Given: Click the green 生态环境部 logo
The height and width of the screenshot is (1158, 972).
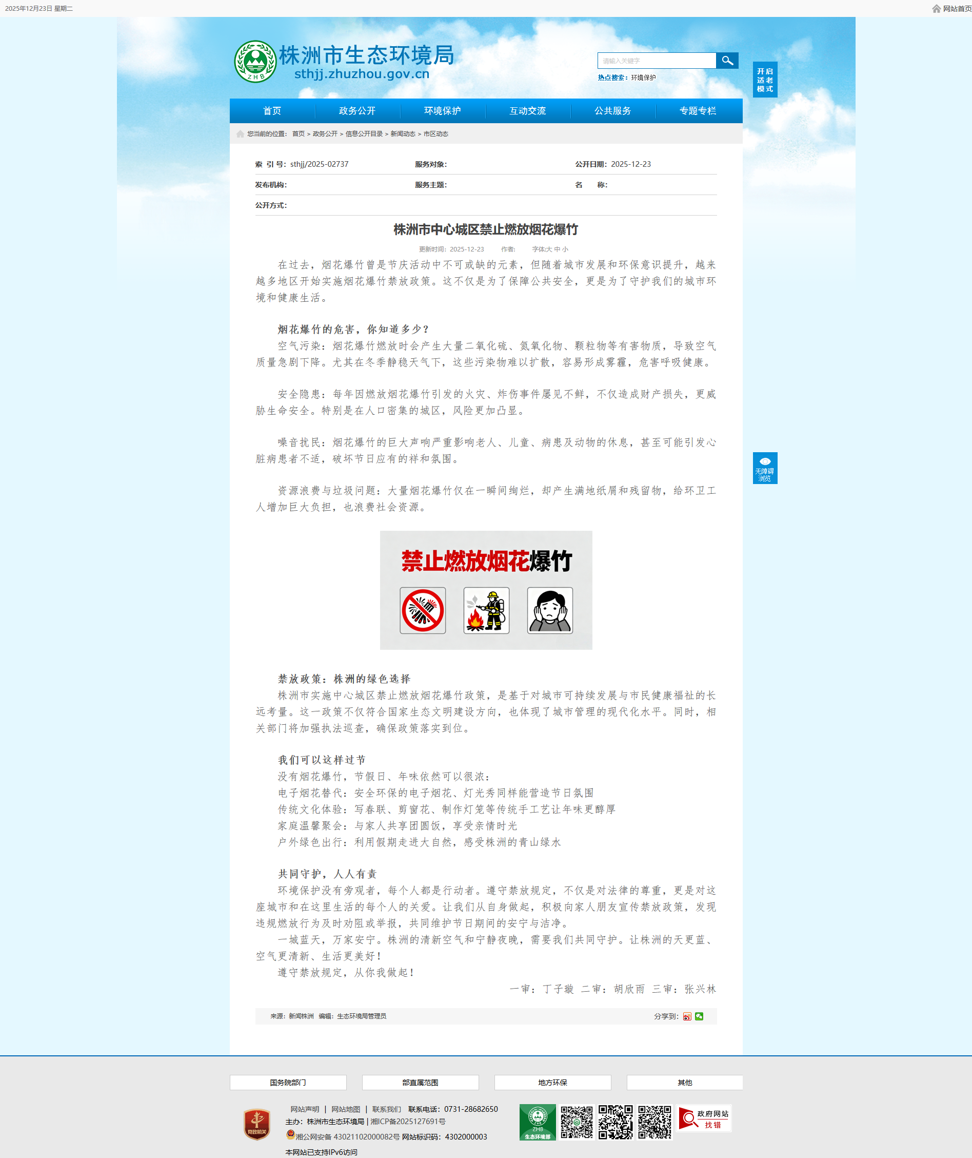Looking at the screenshot, I should [537, 1122].
